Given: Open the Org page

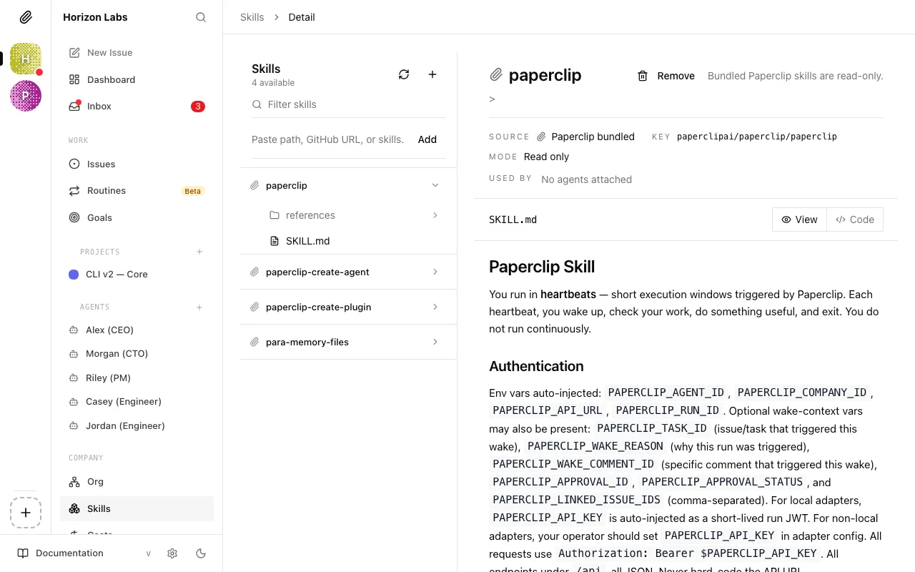Looking at the screenshot, I should (x=137, y=482).
